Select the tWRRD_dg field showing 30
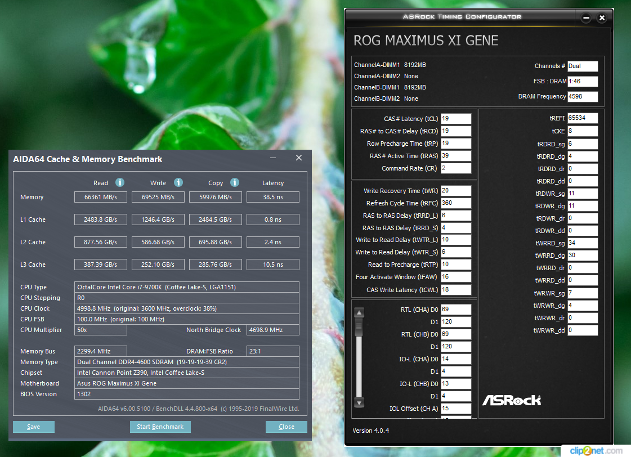The width and height of the screenshot is (631, 457). coord(583,256)
